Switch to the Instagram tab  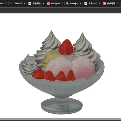pyautogui.click(x=55, y=4)
